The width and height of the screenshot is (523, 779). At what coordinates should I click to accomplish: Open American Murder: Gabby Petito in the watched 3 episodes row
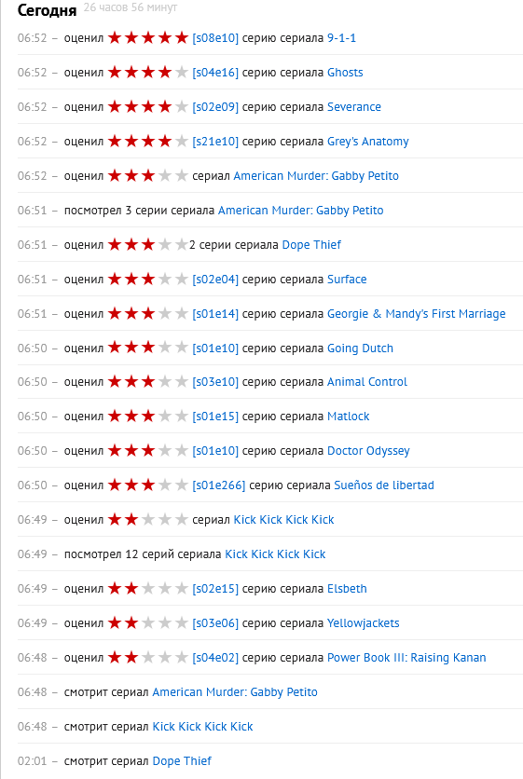pos(301,211)
